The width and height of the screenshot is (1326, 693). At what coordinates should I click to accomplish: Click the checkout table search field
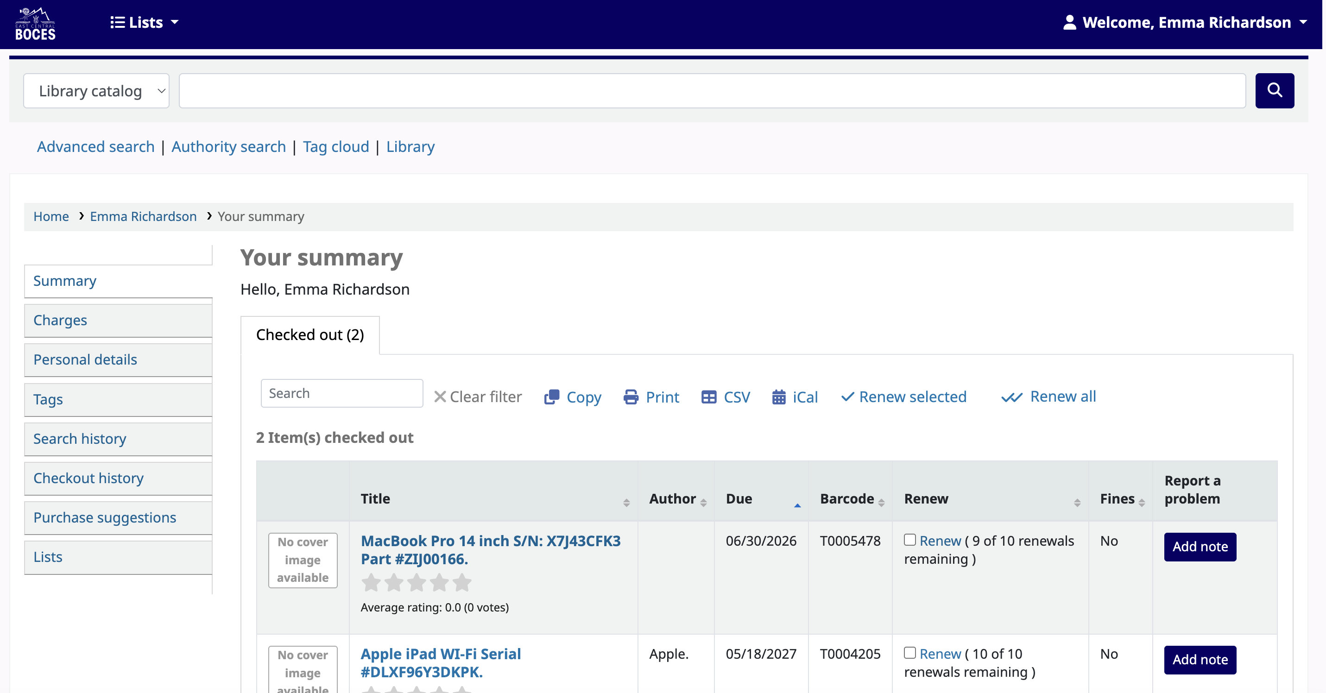pyautogui.click(x=341, y=392)
